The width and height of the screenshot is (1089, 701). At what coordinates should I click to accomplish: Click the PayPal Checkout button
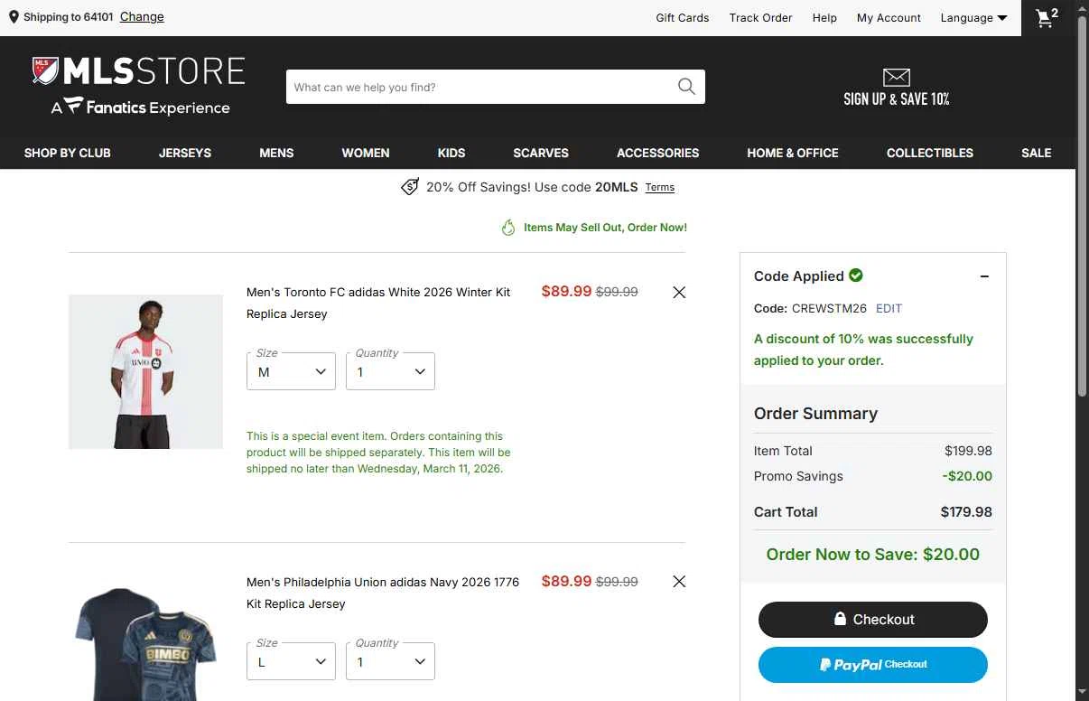coord(873,665)
